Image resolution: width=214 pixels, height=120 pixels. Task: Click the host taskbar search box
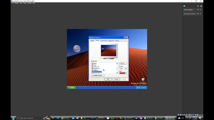29,118
